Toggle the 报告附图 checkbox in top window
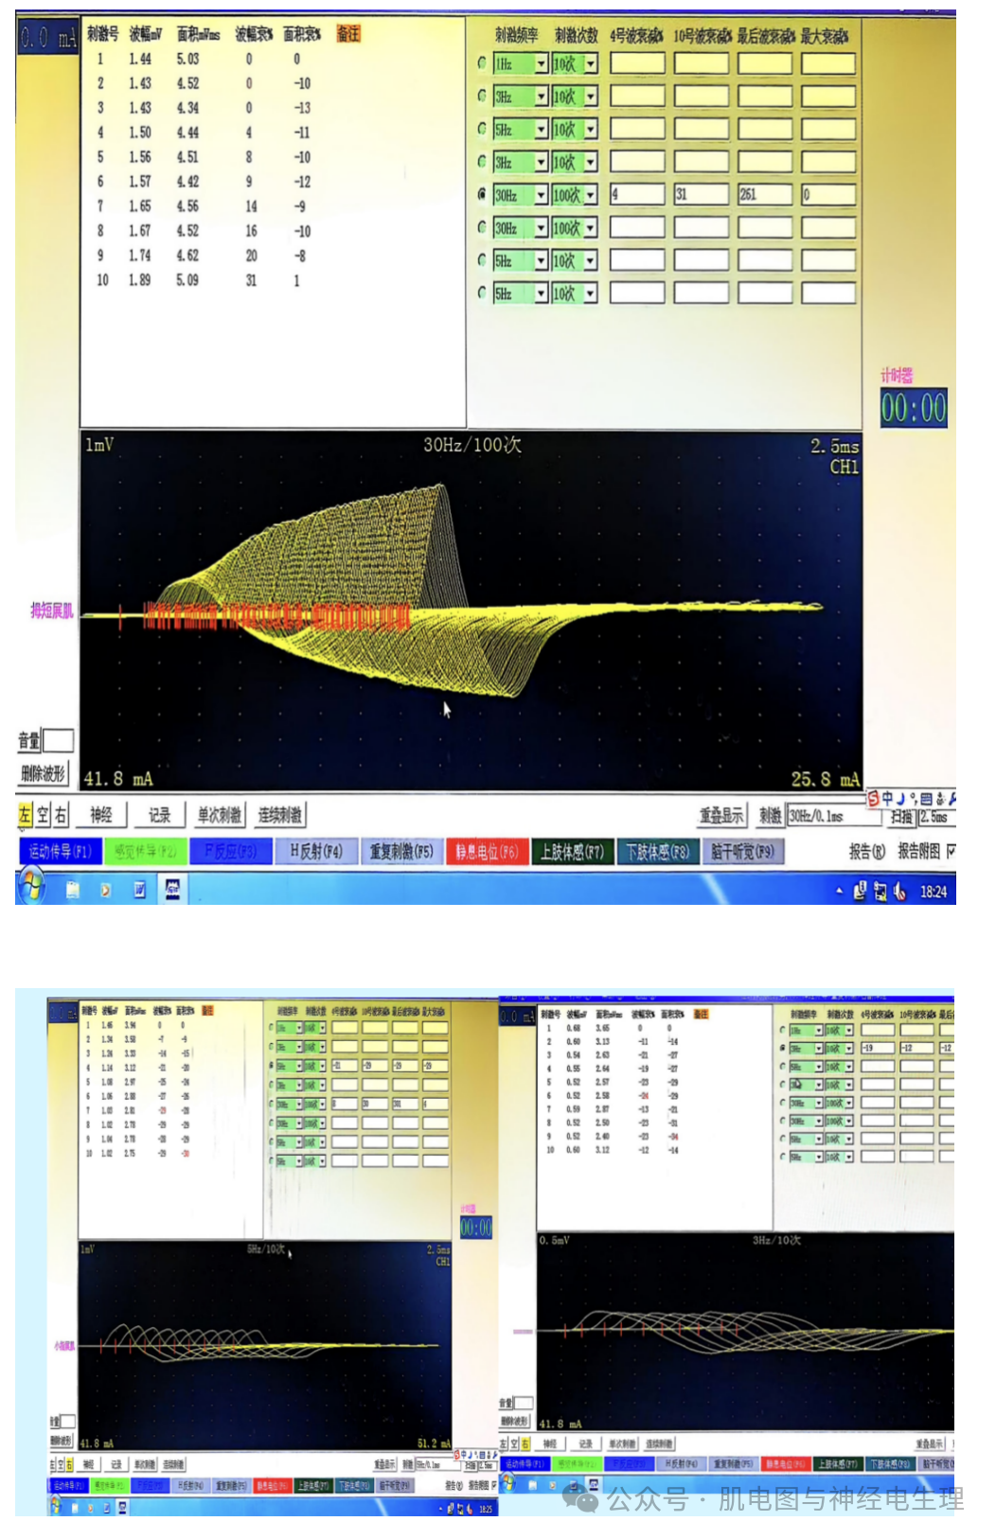The width and height of the screenshot is (996, 1539). [x=950, y=851]
